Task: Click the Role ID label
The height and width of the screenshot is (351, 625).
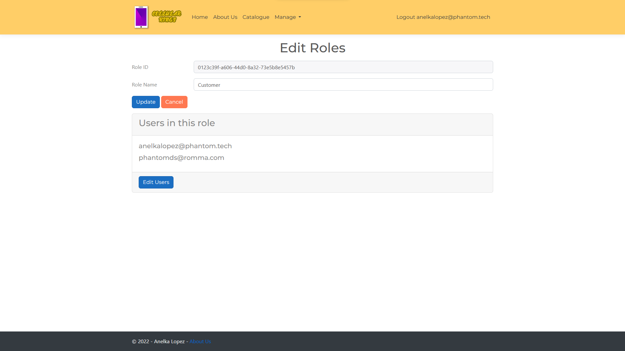Action: [140, 67]
